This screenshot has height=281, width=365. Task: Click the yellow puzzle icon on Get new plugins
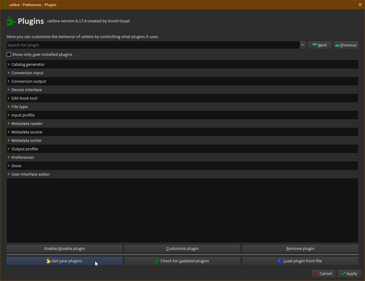coord(48,261)
